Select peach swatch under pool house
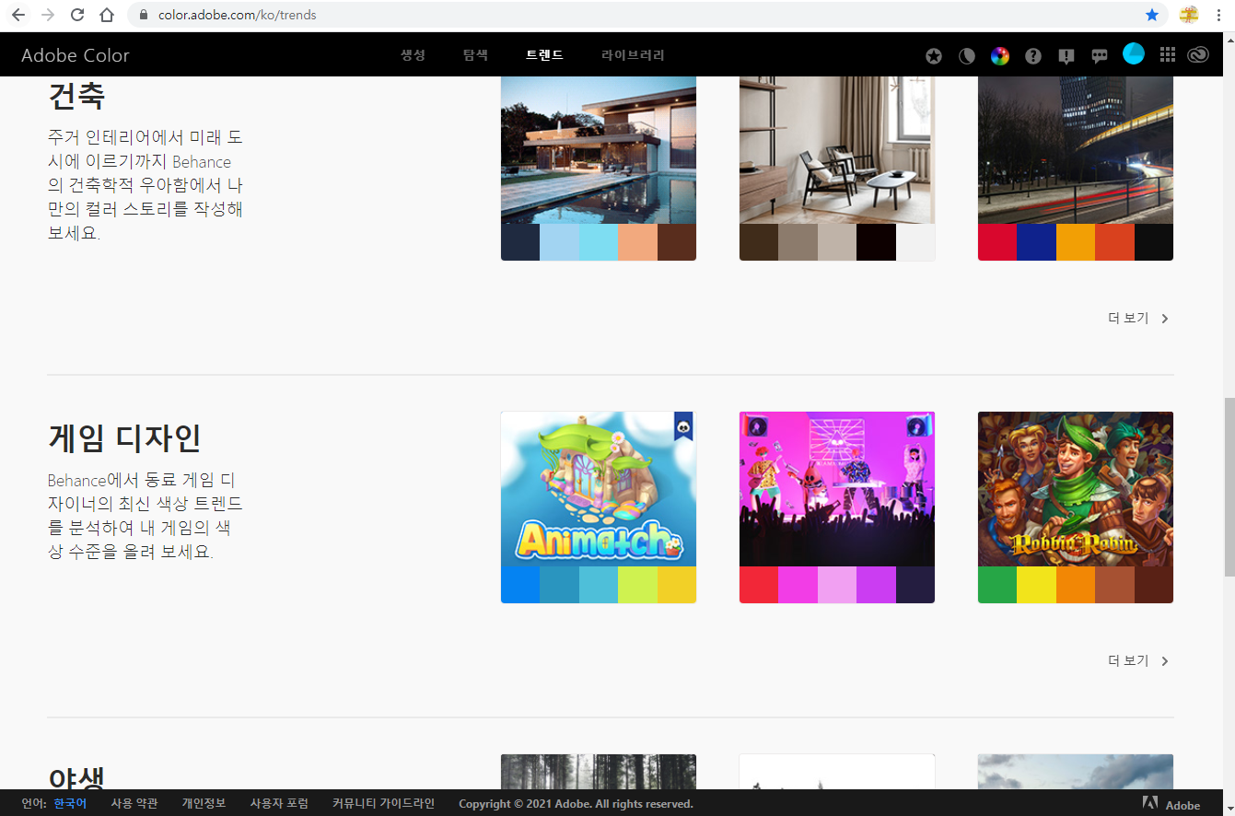 (x=637, y=242)
